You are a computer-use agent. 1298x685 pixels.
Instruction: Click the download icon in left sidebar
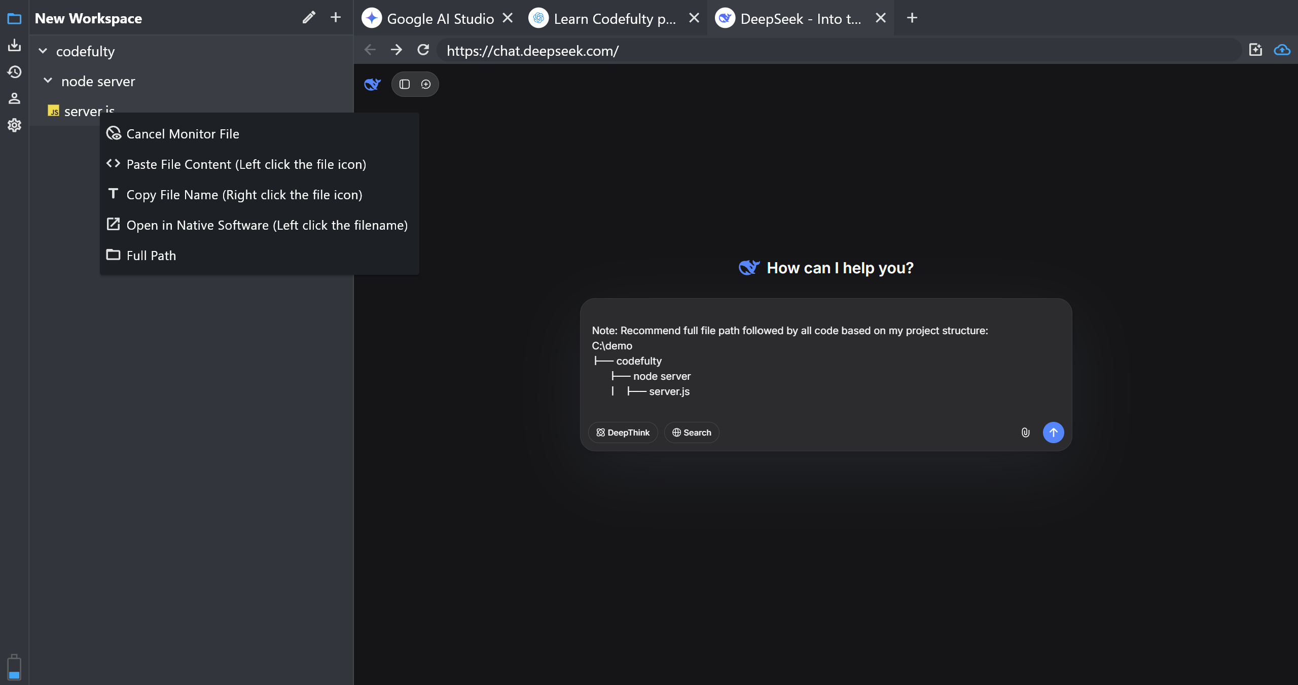pyautogui.click(x=14, y=46)
